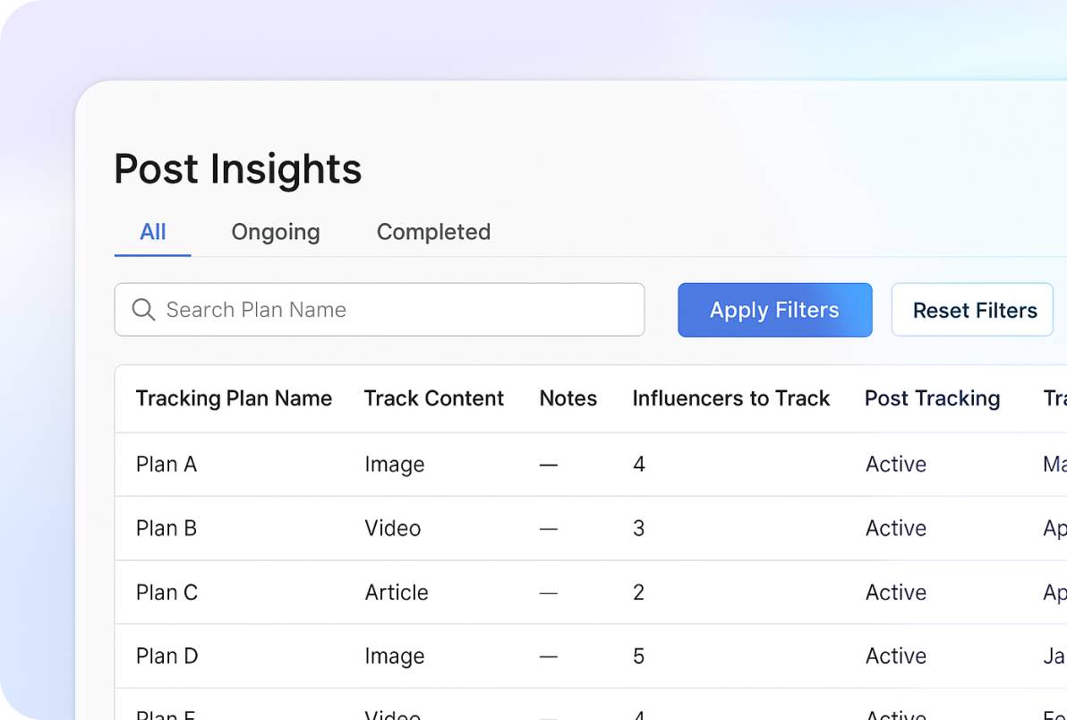Viewport: 1067px width, 720px height.
Task: Click the Notes dash for Plan D
Action: [x=549, y=656]
